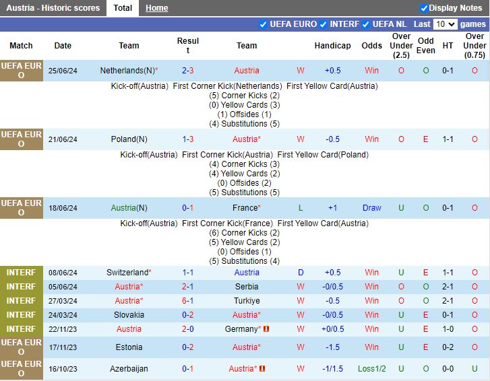Image resolution: width=490 pixels, height=381 pixels.
Task: Click the red card icon next to Austria vs Azerbaijan
Action: 262,368
